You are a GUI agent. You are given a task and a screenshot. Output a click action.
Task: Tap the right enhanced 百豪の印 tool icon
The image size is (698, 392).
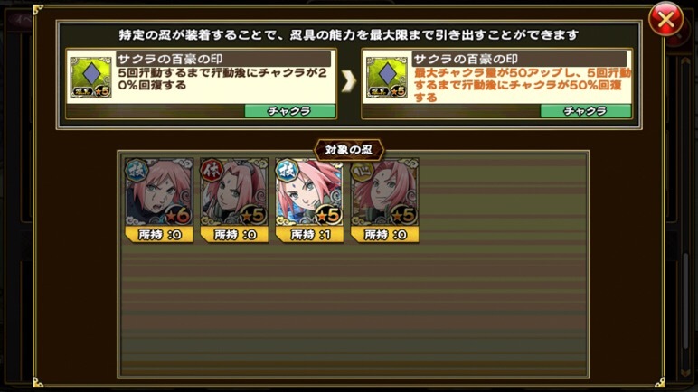(x=386, y=77)
